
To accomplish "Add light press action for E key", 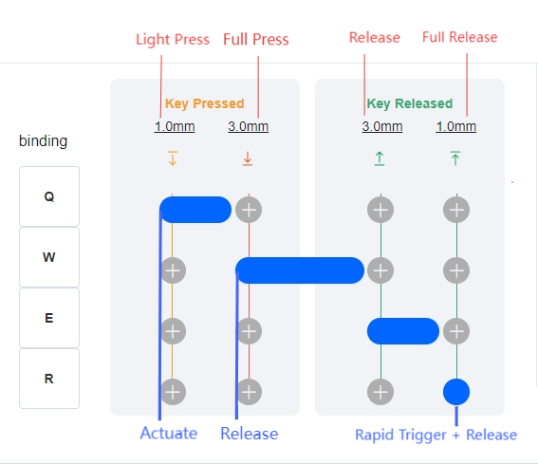I will click(173, 331).
